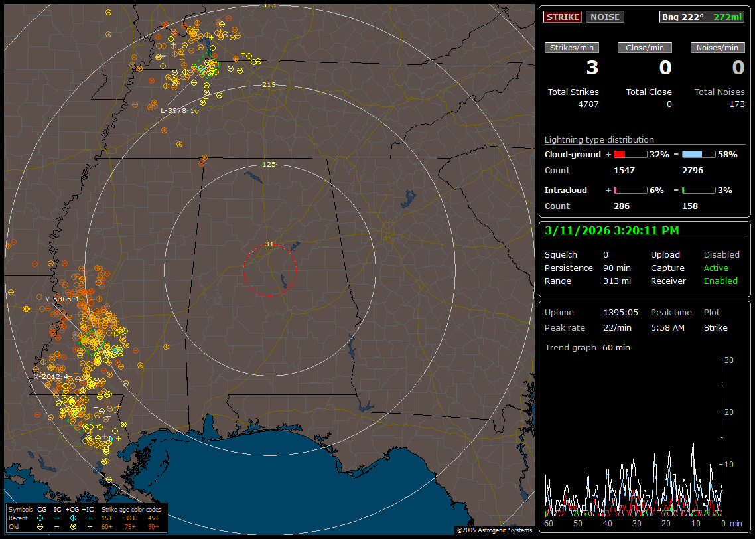Click the Bng 222° bearing readout
The image size is (755, 539).
(x=682, y=17)
